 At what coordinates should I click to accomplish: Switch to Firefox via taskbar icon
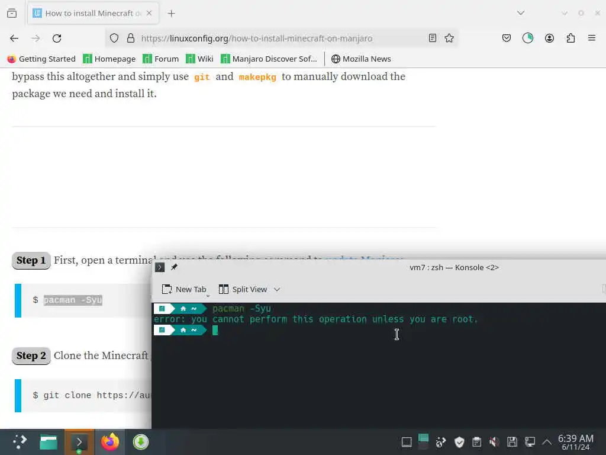point(109,442)
